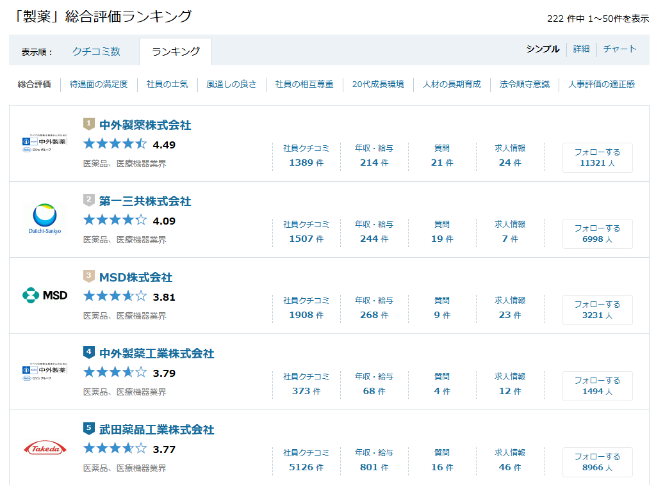Image resolution: width=656 pixels, height=485 pixels.
Task: Sort ranking by 人事評価の適正感
Action: pos(602,84)
